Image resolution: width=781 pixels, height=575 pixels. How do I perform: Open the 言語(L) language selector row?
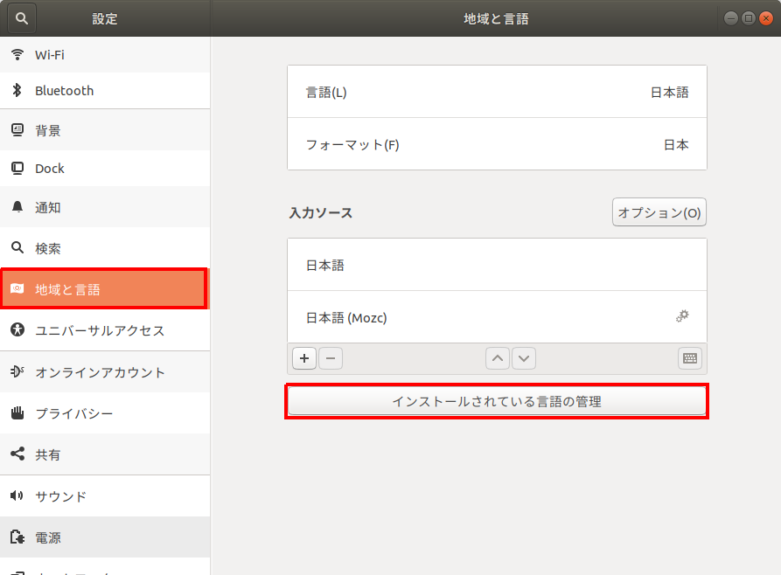(x=497, y=92)
